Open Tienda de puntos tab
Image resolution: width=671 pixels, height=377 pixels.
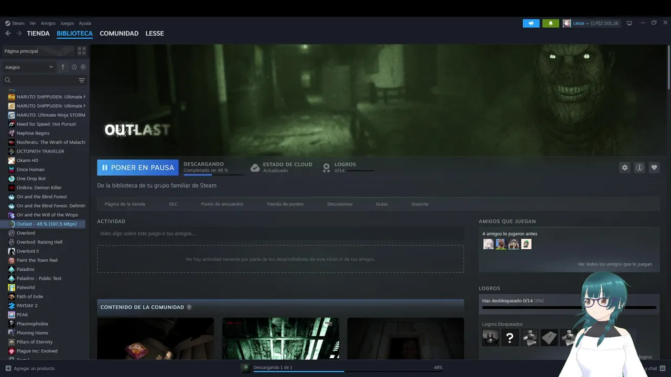tap(285, 204)
